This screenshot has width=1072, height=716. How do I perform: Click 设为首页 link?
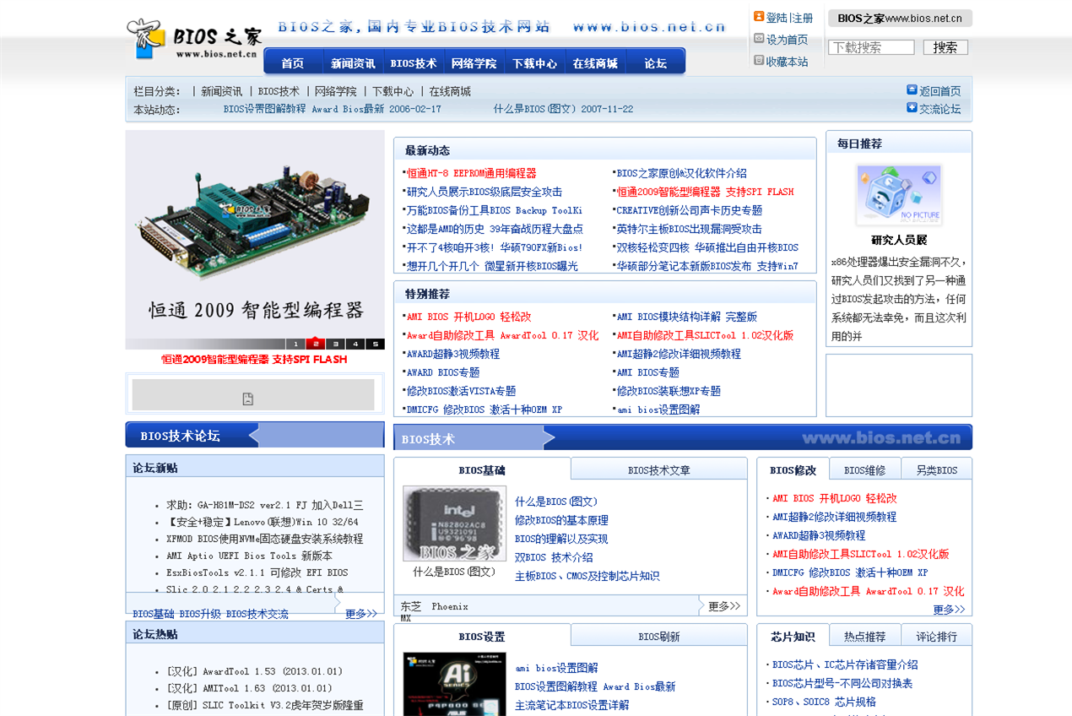[x=787, y=40]
